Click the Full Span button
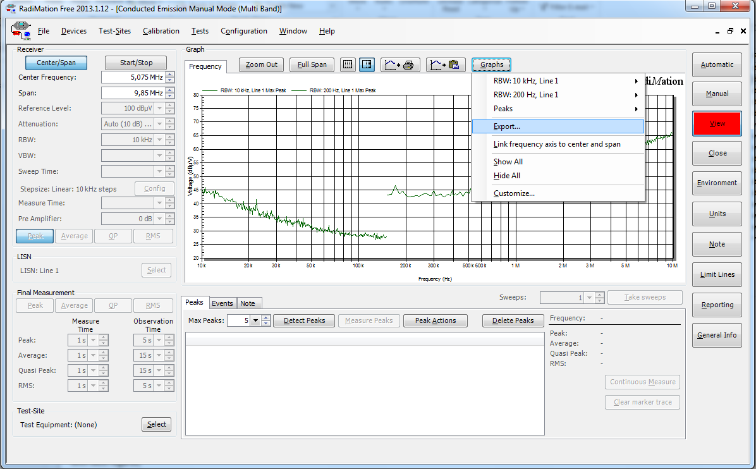This screenshot has width=756, height=469. 312,64
